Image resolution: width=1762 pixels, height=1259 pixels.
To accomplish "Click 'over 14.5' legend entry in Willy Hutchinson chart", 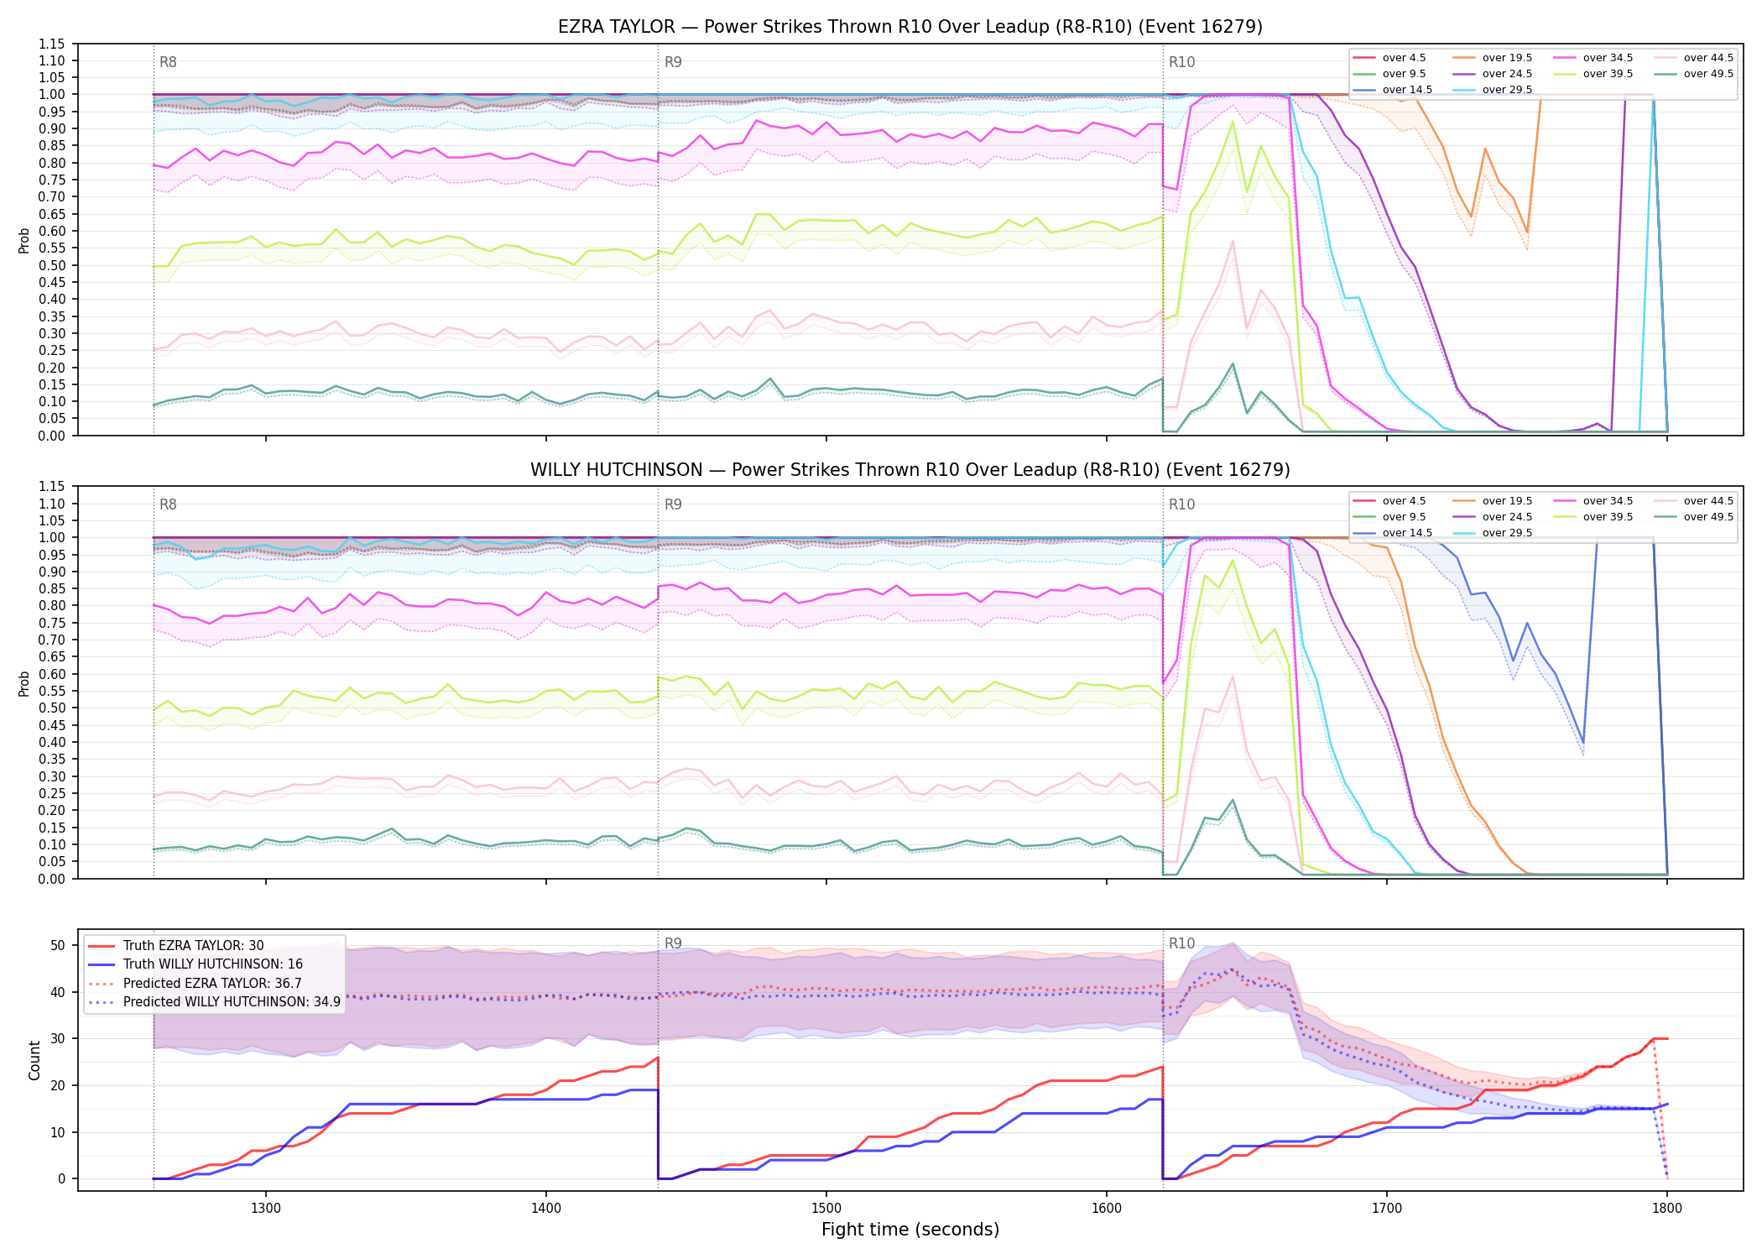I will click(1393, 533).
